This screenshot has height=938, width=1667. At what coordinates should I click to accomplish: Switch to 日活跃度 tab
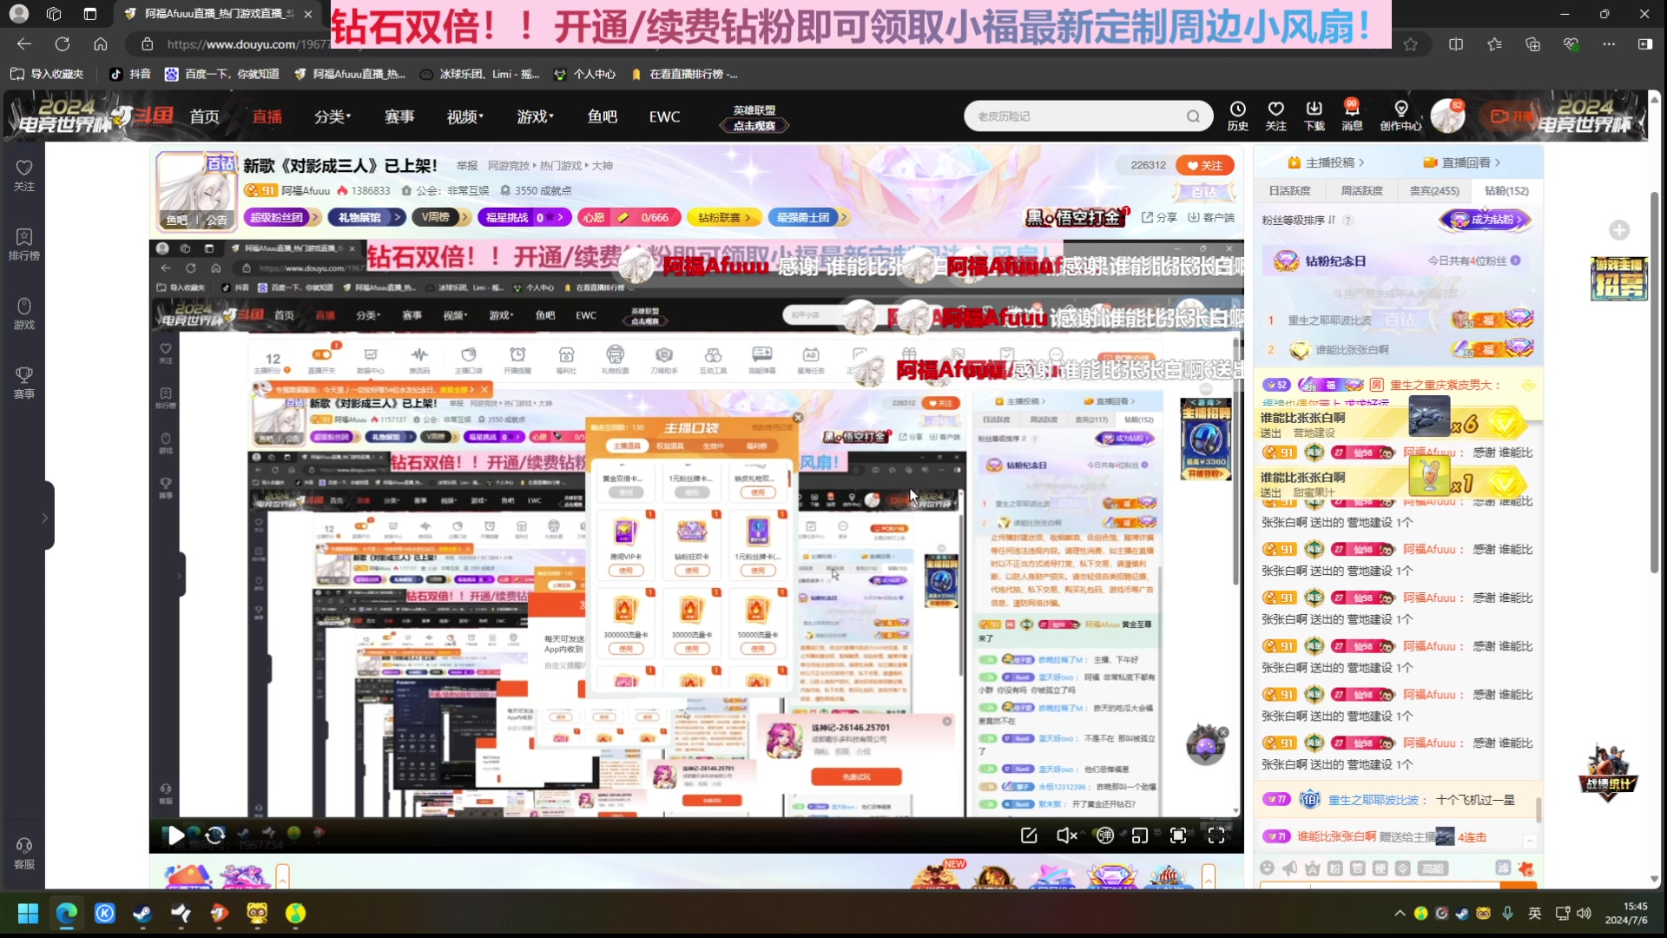pos(1289,190)
